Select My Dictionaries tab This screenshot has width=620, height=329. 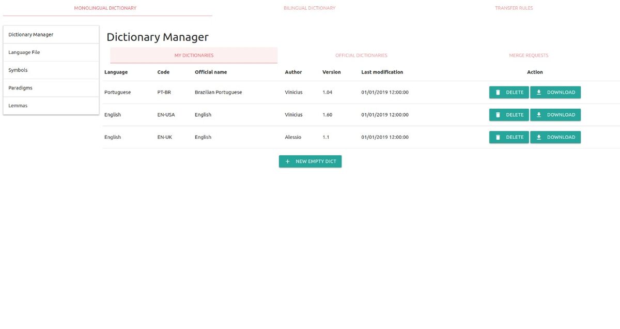pos(194,55)
